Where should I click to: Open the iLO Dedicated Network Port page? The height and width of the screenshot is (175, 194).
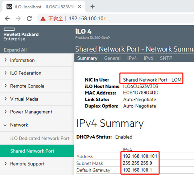click(40, 138)
